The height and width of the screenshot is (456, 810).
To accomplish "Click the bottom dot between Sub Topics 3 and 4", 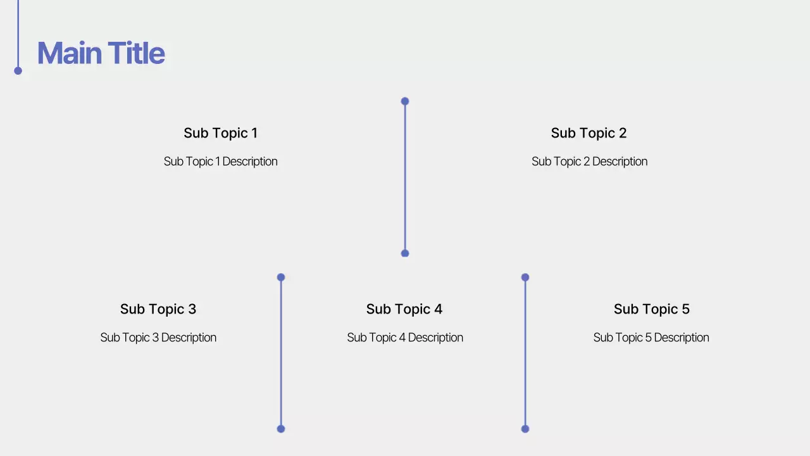I will pos(281,429).
